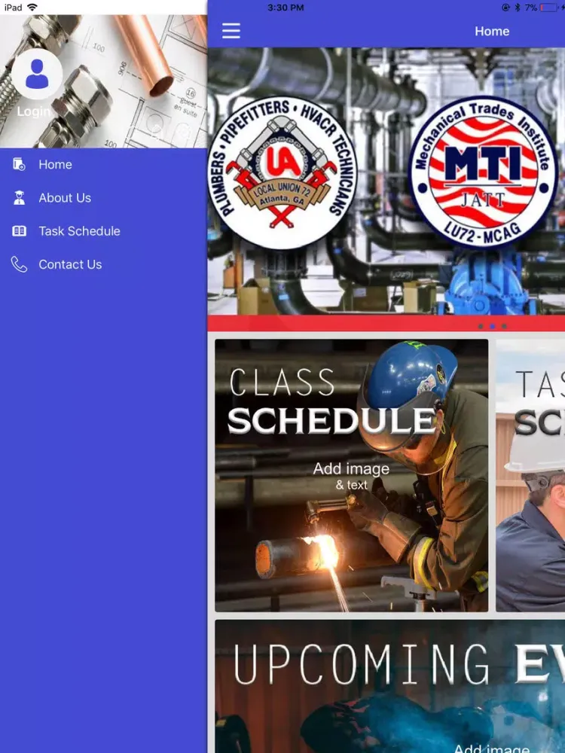This screenshot has height=753, width=565.
Task: Select the middle carousel page dot
Action: click(493, 326)
